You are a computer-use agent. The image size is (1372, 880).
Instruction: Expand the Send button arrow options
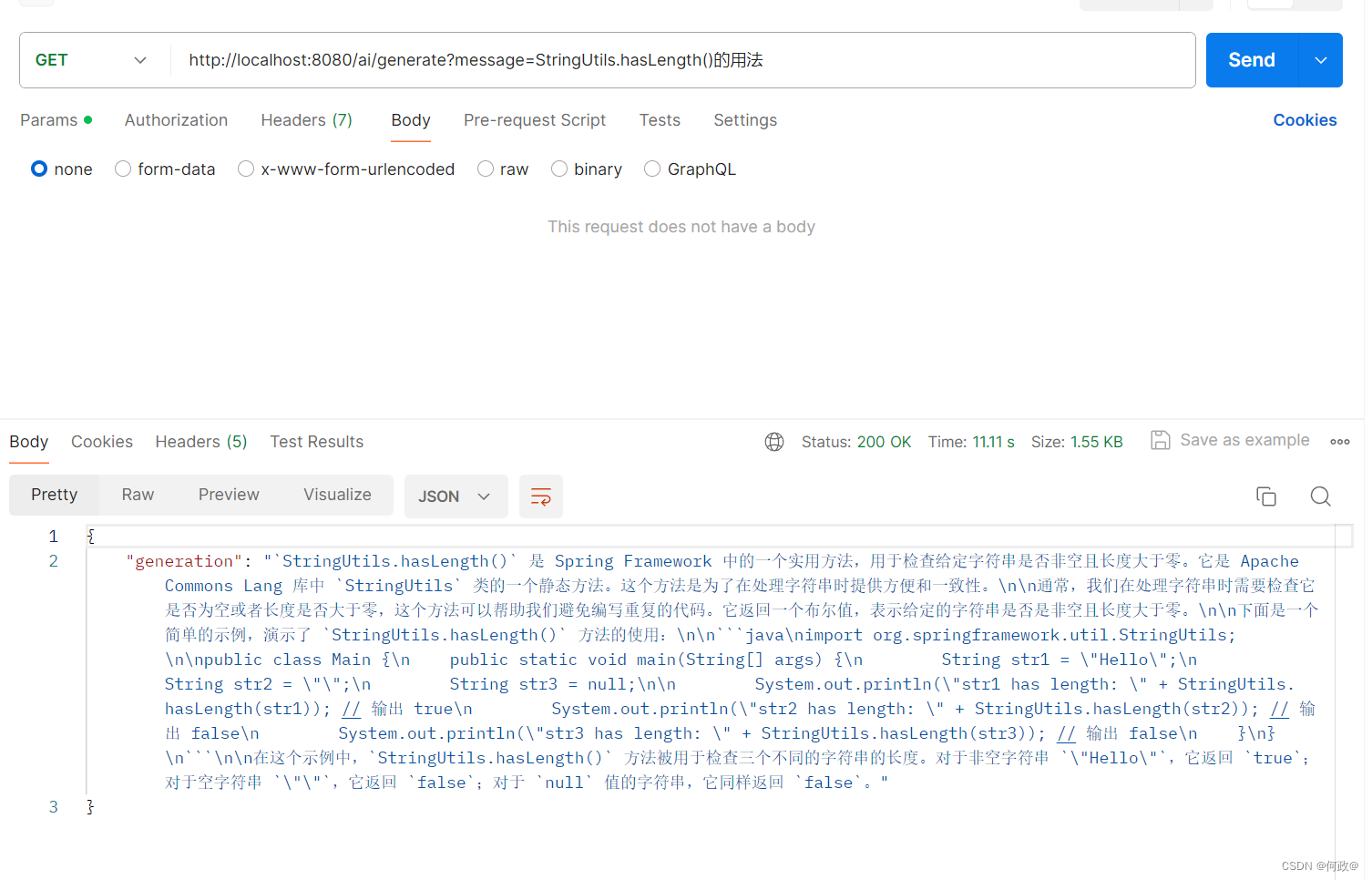pyautogui.click(x=1320, y=60)
